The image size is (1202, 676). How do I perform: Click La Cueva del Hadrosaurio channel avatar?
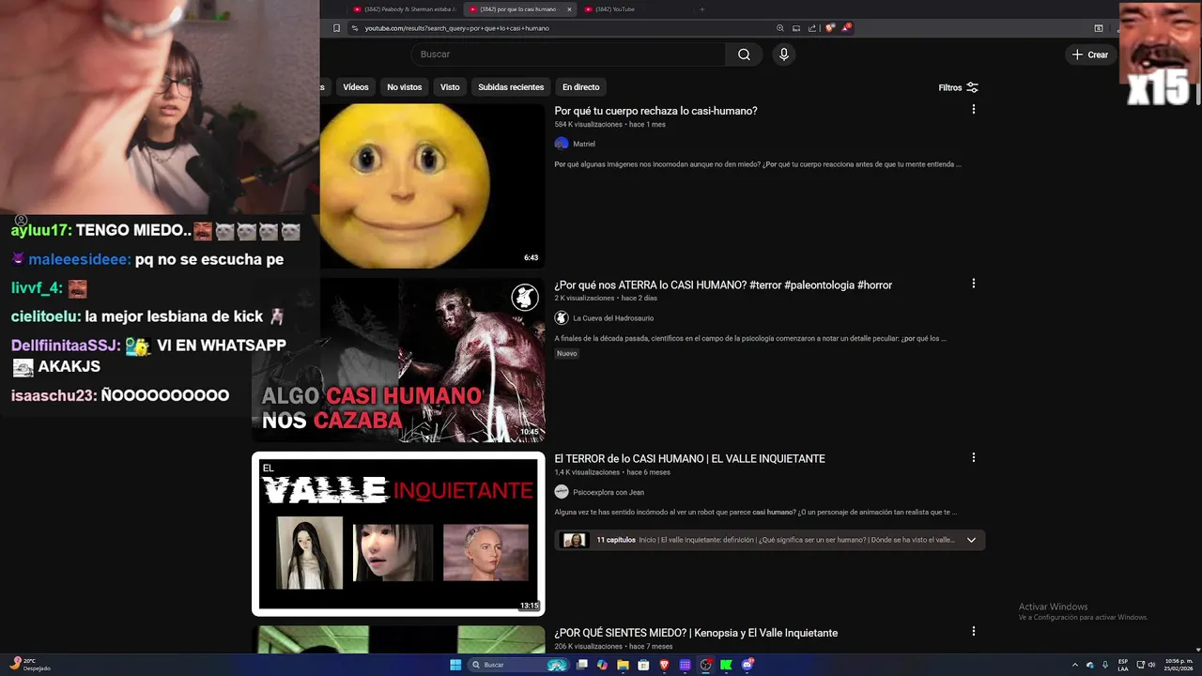pos(562,317)
